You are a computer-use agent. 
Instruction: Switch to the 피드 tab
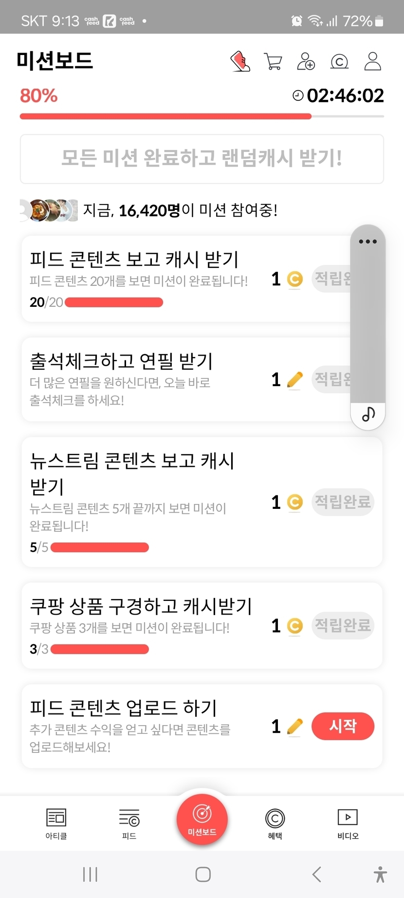pos(129,823)
